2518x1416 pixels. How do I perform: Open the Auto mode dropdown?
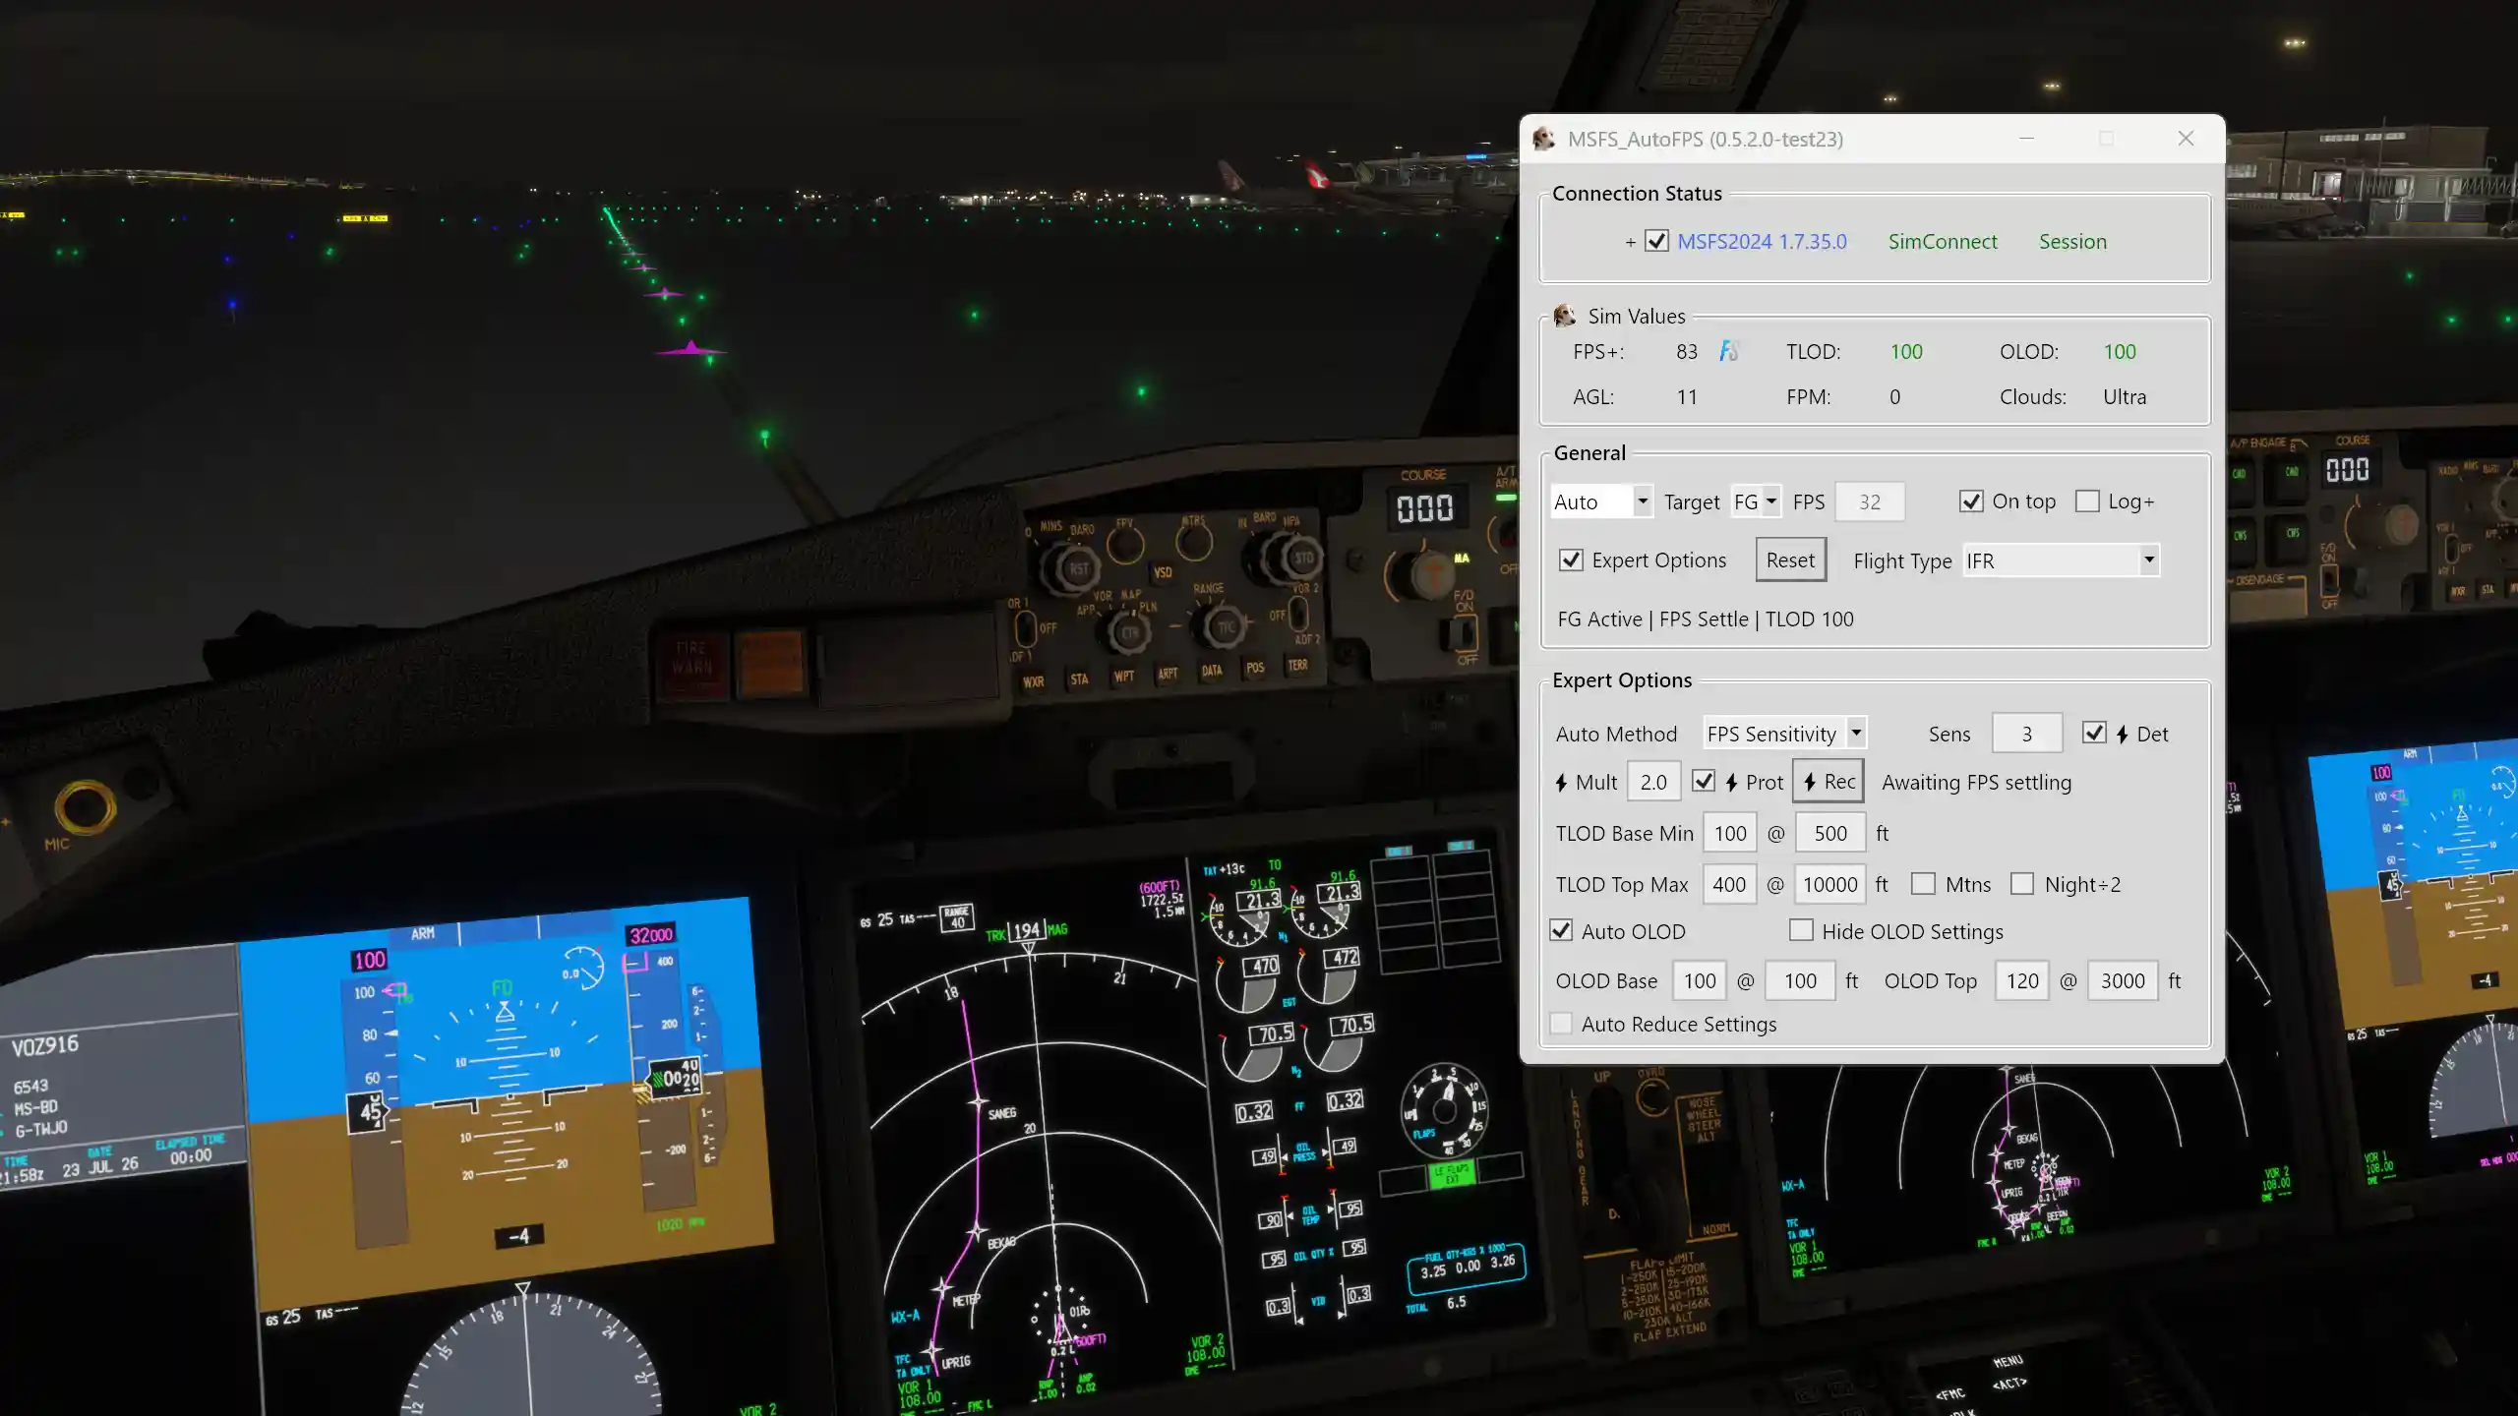pyautogui.click(x=1601, y=501)
